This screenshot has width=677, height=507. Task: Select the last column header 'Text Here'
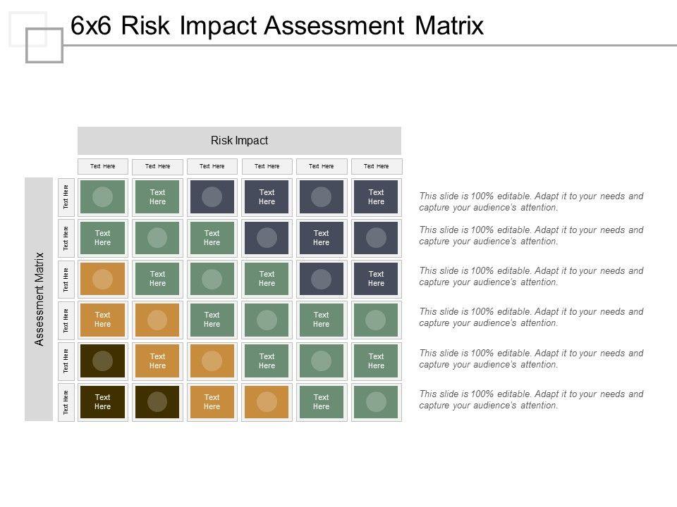click(377, 166)
